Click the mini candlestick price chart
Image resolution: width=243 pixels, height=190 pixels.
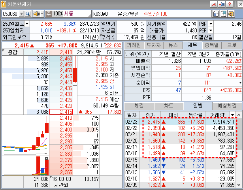click(x=25, y=135)
